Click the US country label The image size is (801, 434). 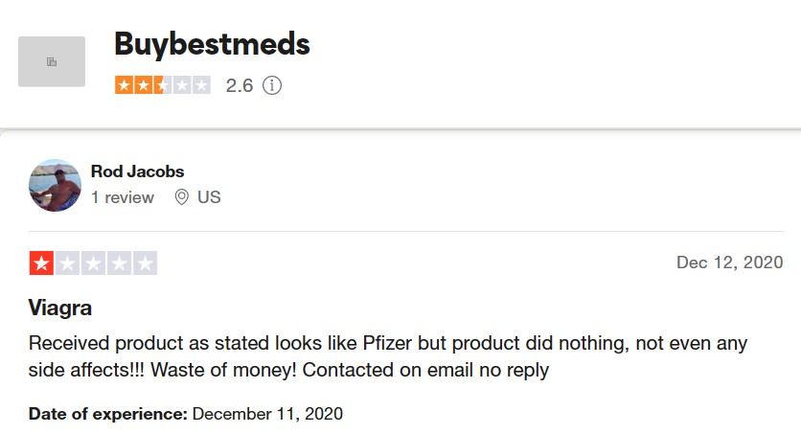[208, 197]
